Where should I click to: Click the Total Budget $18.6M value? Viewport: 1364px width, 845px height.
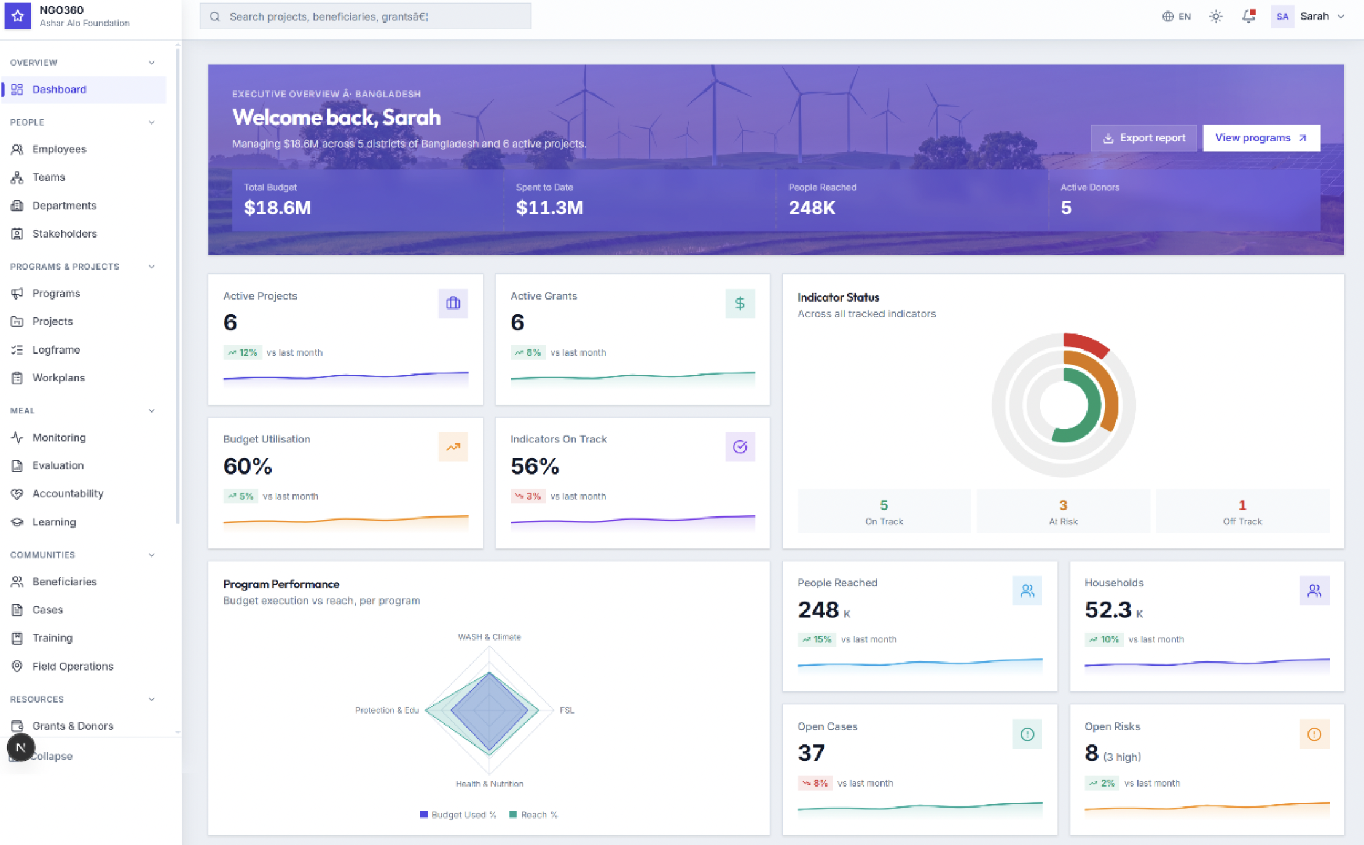278,208
